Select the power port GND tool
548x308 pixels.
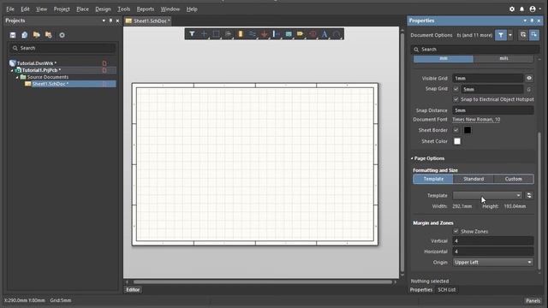pos(265,34)
